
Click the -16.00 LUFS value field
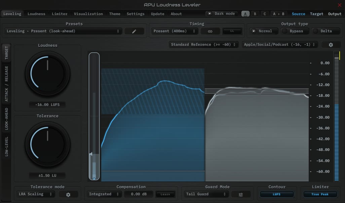pos(47,105)
